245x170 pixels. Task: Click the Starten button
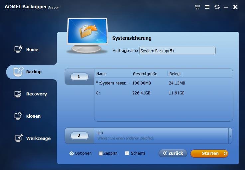point(209,153)
